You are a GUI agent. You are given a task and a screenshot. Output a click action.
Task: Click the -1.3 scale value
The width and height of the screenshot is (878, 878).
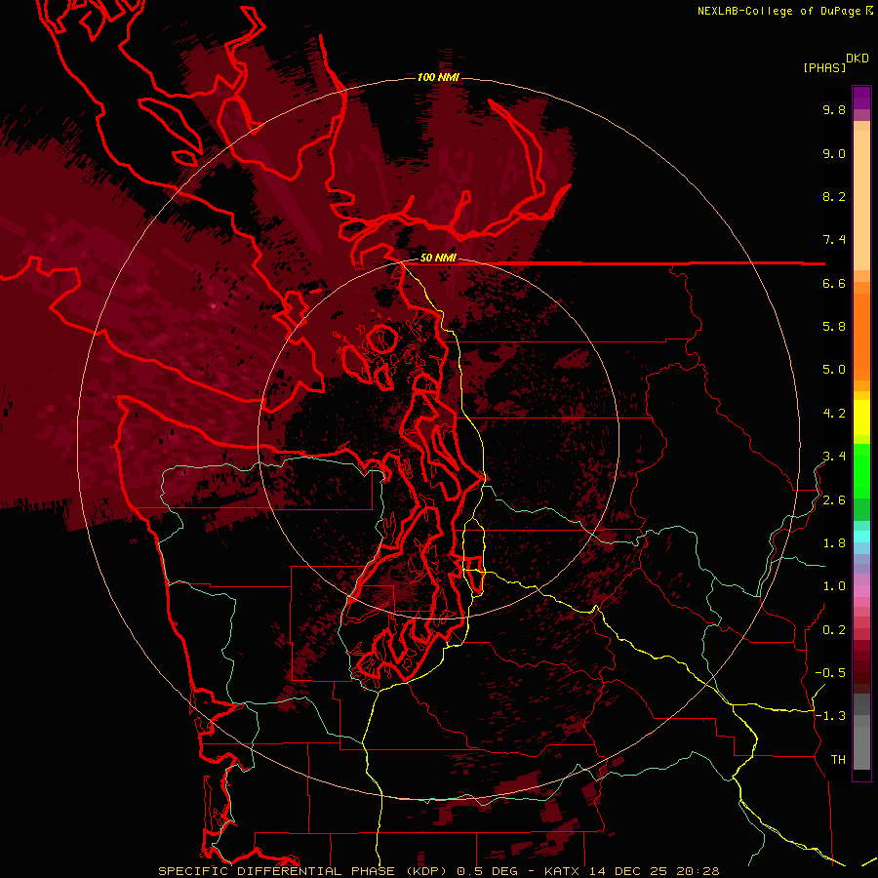830,716
